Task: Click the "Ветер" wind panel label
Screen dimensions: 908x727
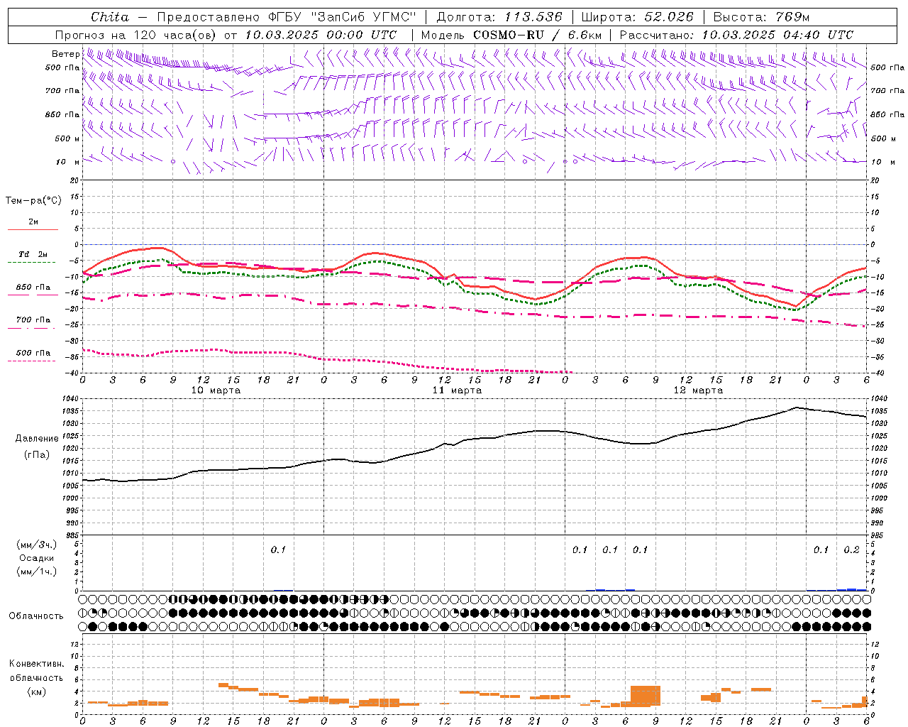Action: point(65,54)
